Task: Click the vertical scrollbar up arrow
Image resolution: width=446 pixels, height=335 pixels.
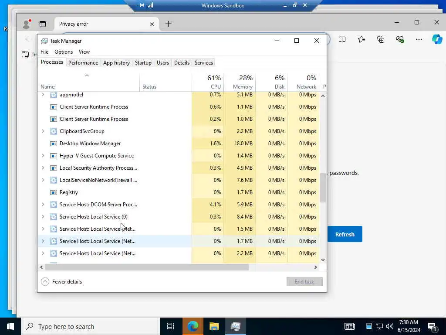Action: click(323, 96)
